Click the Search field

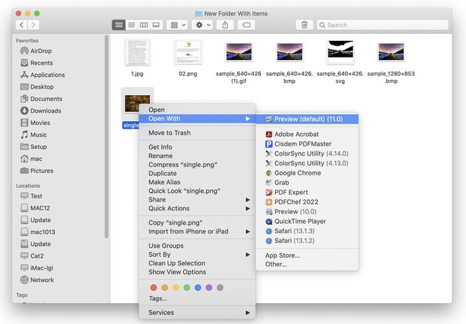[383, 25]
